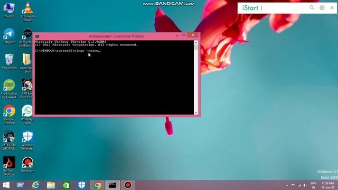Launch FRP King Tool shortcut
This screenshot has width=338, height=190.
(26, 89)
